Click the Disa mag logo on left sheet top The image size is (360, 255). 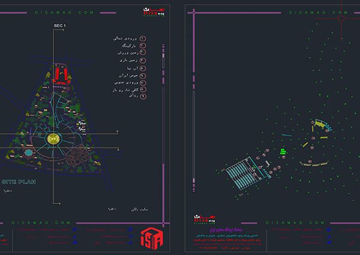point(151,12)
